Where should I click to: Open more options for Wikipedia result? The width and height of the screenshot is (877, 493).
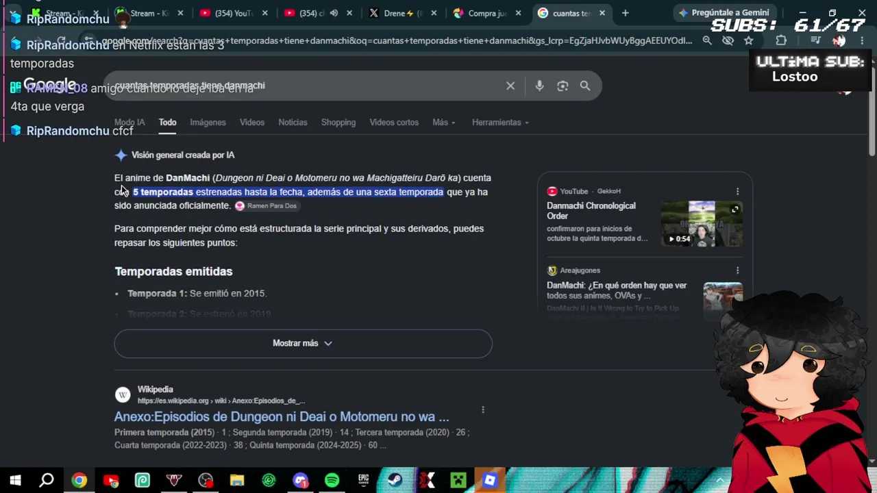(x=483, y=409)
